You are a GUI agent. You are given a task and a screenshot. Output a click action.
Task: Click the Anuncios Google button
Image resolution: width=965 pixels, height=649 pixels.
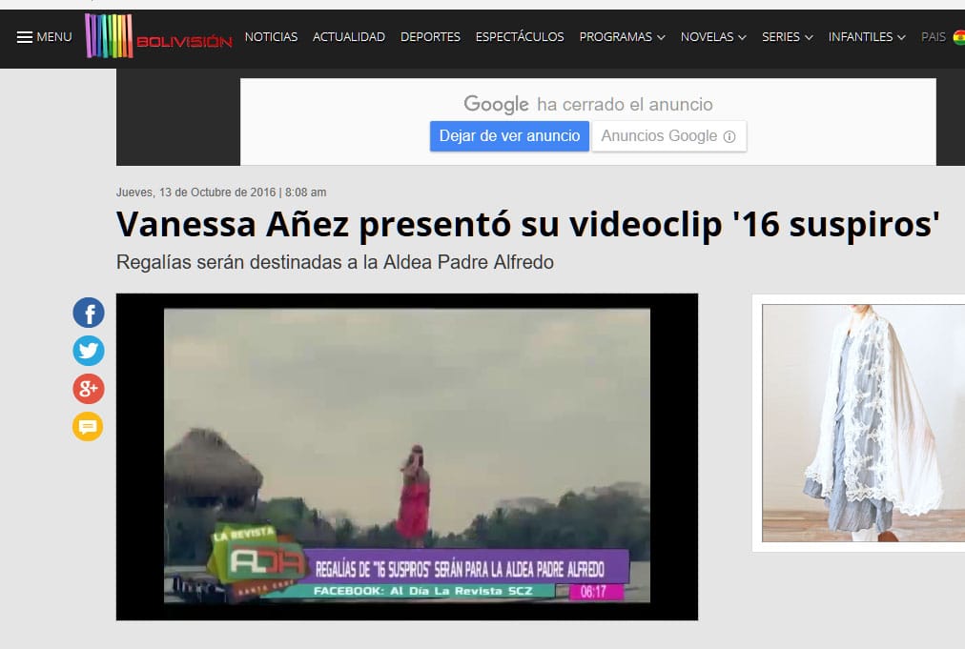[669, 136]
